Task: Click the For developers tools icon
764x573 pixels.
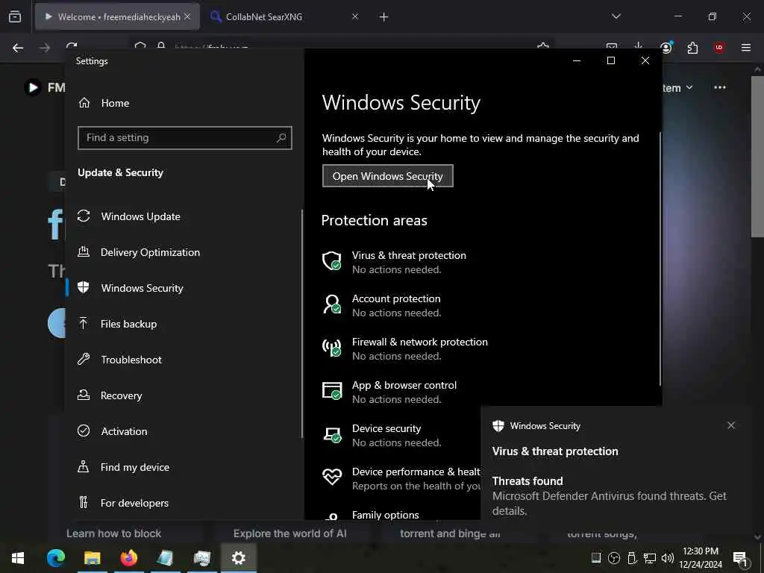Action: pyautogui.click(x=84, y=502)
